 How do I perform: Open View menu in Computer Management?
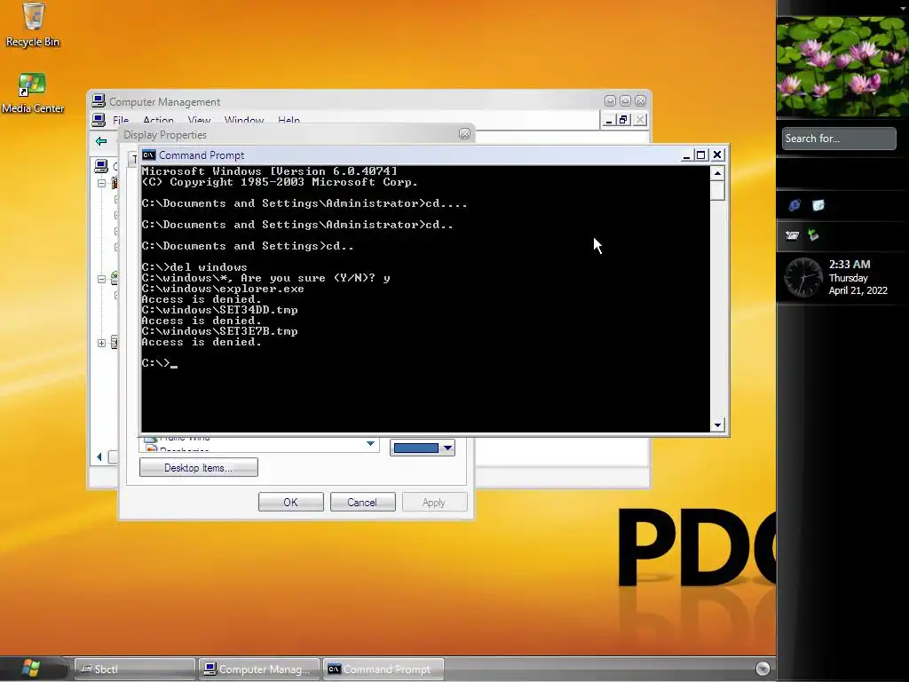[x=199, y=121]
